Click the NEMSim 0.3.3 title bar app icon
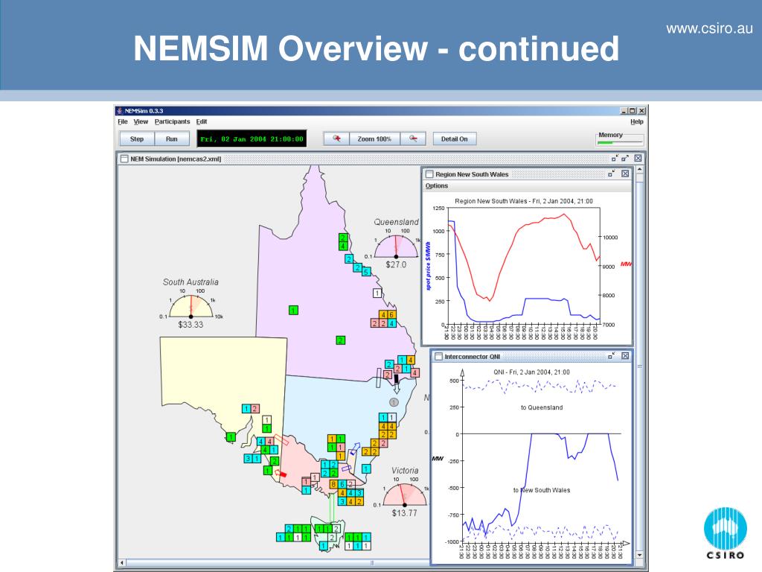762x572 pixels. 120,111
